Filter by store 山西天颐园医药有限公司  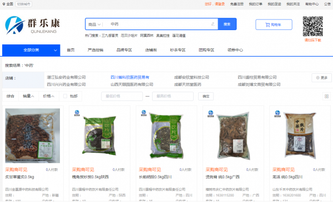coord(132,84)
